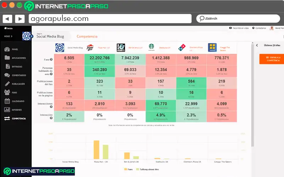Click Ben & Jerry's Fans bar in chart
This screenshot has width=284, height=177.
pyautogui.click(x=127, y=156)
